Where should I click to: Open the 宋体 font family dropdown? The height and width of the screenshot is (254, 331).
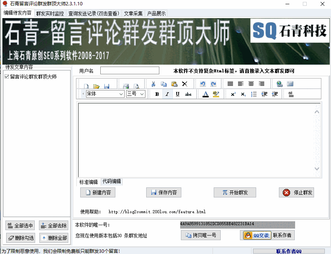point(120,94)
